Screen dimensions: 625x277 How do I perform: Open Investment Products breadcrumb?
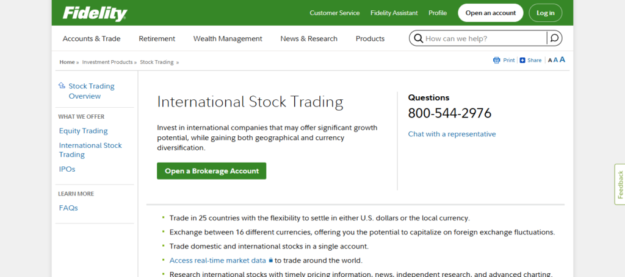[x=107, y=62]
